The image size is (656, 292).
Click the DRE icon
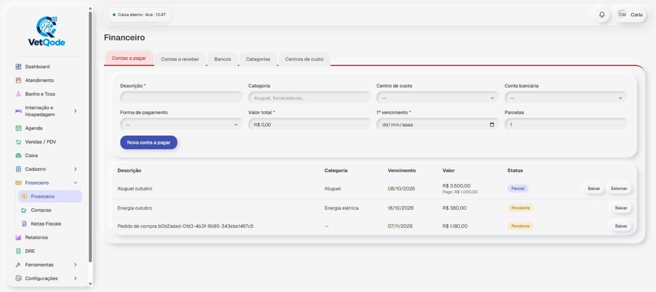pos(18,251)
